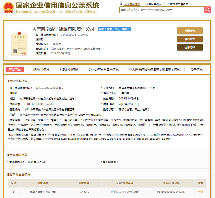
Task: Click the 发送报告 button
Action: (190, 31)
